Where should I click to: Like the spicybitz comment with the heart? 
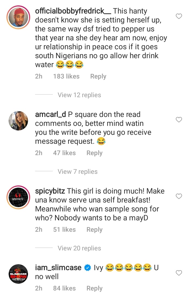179,196
